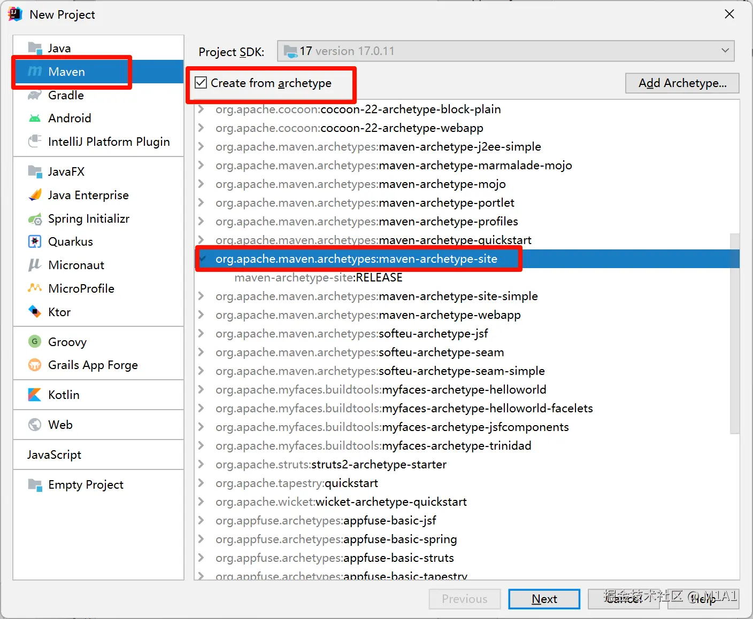Close the New Project dialog
This screenshot has height=619, width=753.
pos(729,14)
